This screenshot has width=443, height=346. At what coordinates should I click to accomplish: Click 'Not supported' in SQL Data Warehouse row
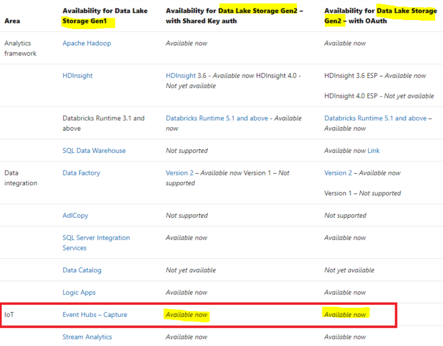(x=187, y=151)
